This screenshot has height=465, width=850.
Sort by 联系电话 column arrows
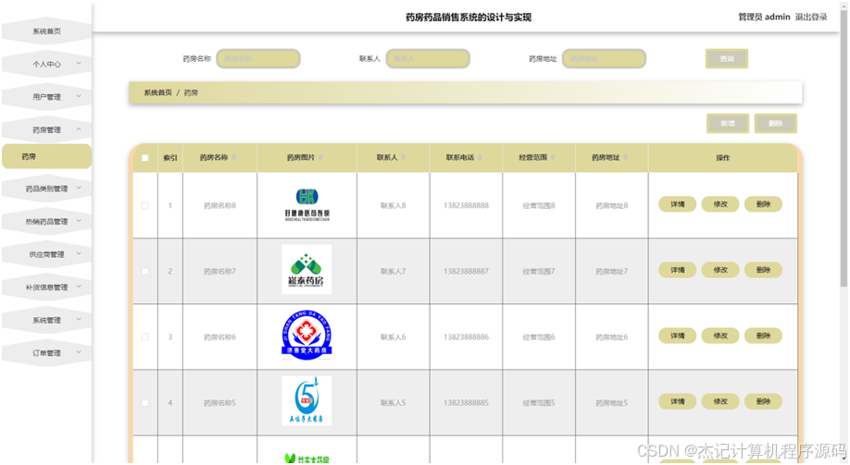(x=481, y=157)
